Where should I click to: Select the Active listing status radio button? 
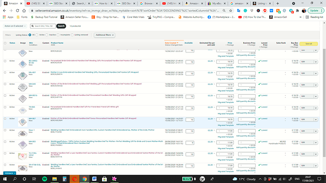tap(37, 35)
